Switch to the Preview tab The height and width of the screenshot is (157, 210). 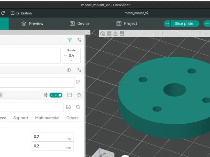32,24
